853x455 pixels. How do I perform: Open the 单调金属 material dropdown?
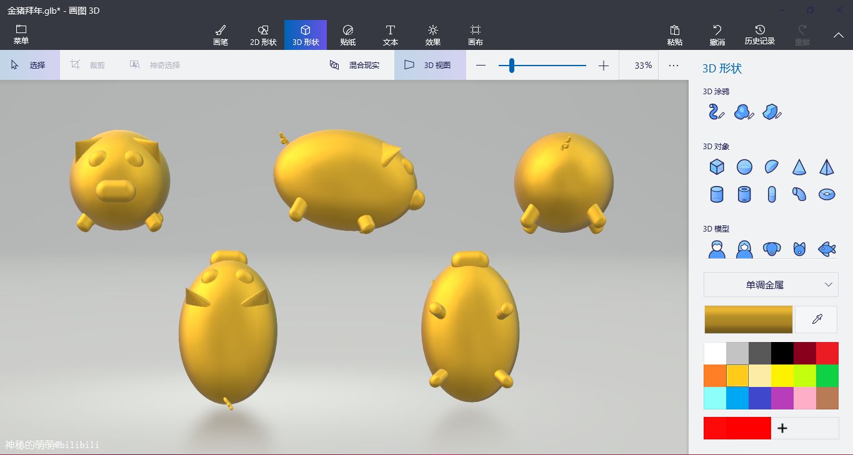(x=771, y=285)
